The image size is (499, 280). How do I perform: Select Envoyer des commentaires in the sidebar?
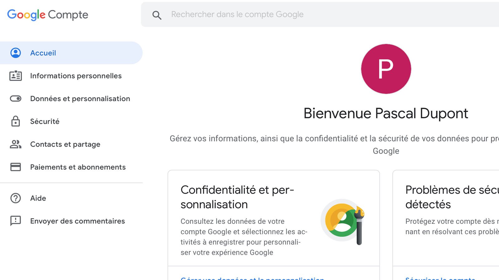[77, 221]
